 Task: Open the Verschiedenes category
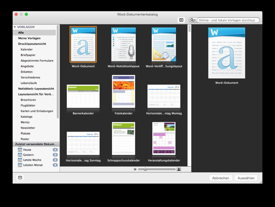point(30,77)
